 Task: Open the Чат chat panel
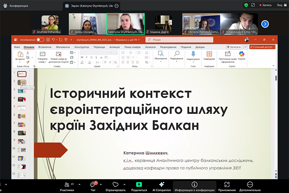92,186
